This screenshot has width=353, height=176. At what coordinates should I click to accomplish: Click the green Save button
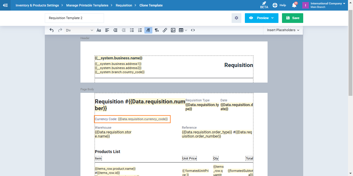[x=292, y=18]
